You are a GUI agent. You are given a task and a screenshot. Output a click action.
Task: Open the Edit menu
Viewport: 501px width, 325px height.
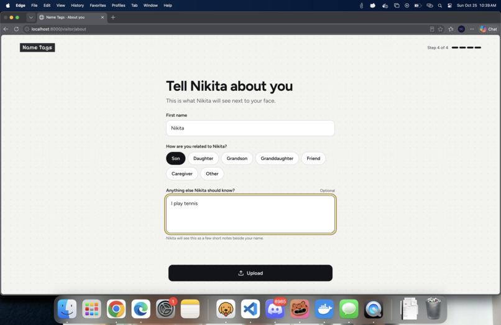pos(47,6)
